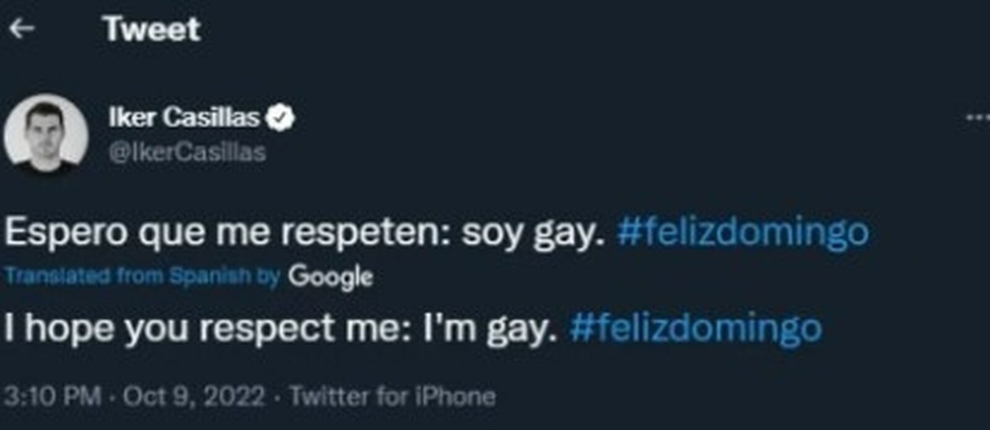
Task: Click the Google logo in translation notice
Action: click(330, 277)
